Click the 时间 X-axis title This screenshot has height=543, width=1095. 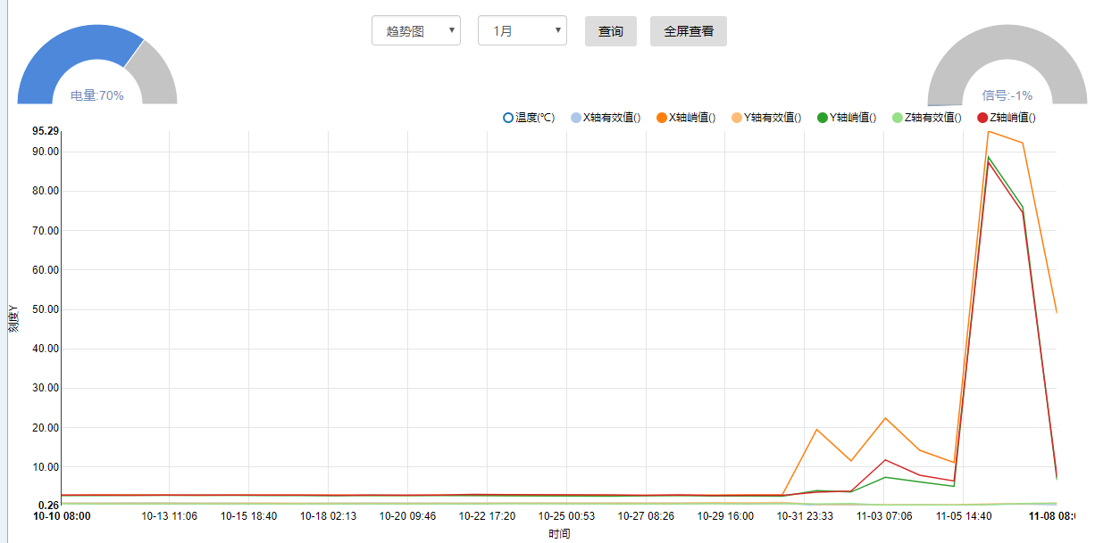[559, 534]
